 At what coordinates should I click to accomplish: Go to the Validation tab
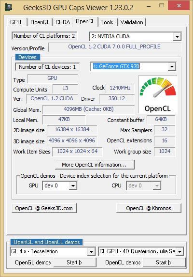[132, 22]
